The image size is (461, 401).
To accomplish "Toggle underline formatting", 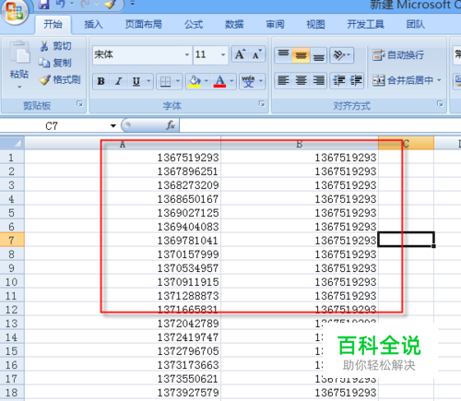I will tap(136, 81).
